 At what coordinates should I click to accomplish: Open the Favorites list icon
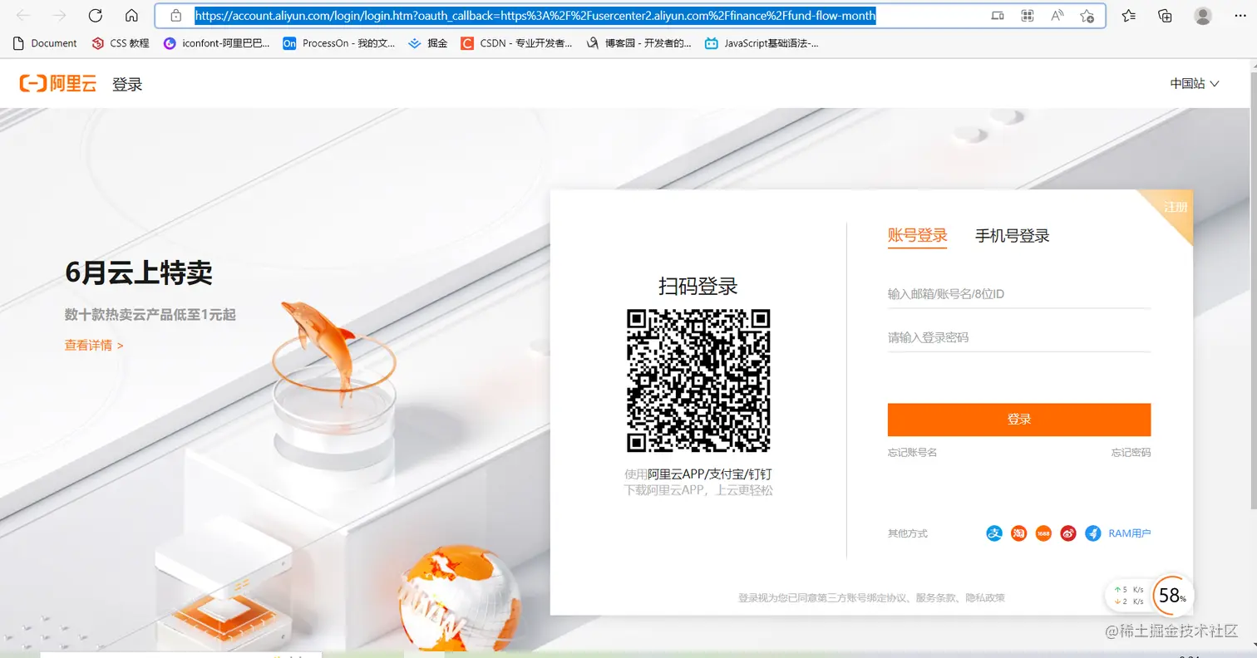pos(1128,16)
